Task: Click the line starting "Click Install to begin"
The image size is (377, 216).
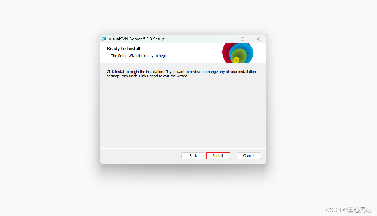Action: [181, 72]
